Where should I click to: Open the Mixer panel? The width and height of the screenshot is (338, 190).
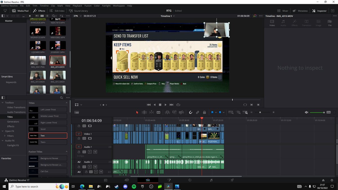tap(283, 11)
